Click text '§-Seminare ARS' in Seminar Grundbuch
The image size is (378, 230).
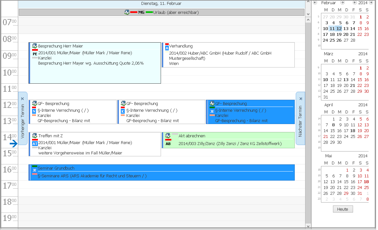pyautogui.click(x=53, y=176)
